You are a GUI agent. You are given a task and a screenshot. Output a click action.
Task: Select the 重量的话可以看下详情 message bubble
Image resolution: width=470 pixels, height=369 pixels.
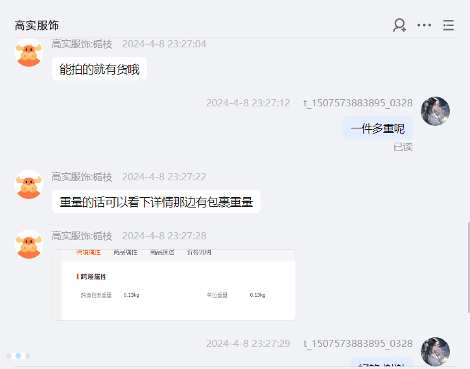pyautogui.click(x=156, y=202)
